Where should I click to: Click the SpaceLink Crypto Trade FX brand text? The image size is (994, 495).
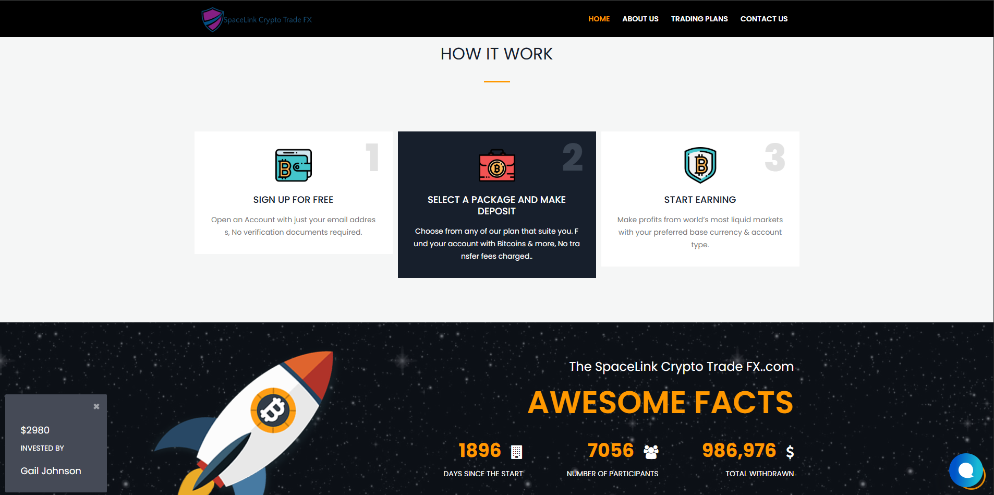click(x=268, y=20)
